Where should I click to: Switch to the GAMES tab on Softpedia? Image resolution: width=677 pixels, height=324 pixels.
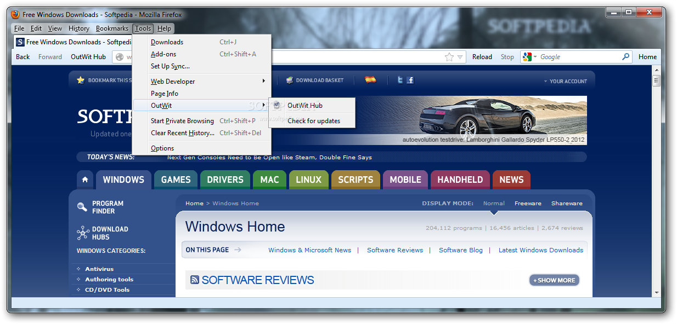coord(176,180)
